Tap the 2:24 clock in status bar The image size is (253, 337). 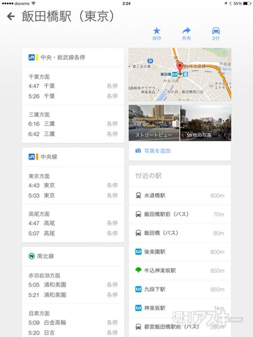point(126,3)
